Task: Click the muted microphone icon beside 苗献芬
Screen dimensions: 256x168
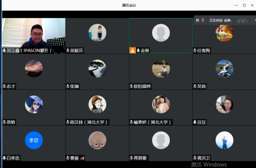Action: tap(68, 50)
